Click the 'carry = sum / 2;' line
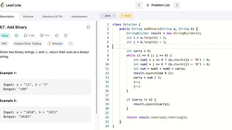The height and width of the screenshot is (130, 232). tap(147, 78)
